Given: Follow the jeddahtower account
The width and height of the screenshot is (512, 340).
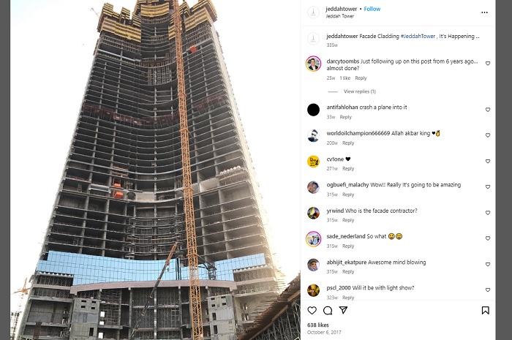Looking at the screenshot, I should pos(372,9).
